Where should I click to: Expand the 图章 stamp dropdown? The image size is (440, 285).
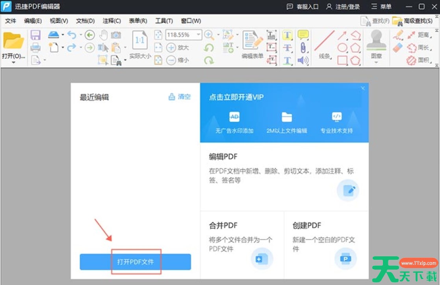tap(376, 63)
